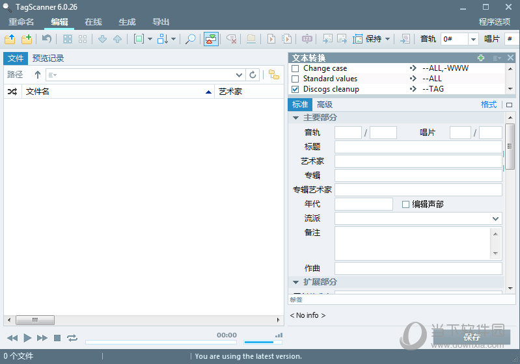Click the green plus in 文本转换 panel
Screen dimensions: 520x364
click(481, 58)
